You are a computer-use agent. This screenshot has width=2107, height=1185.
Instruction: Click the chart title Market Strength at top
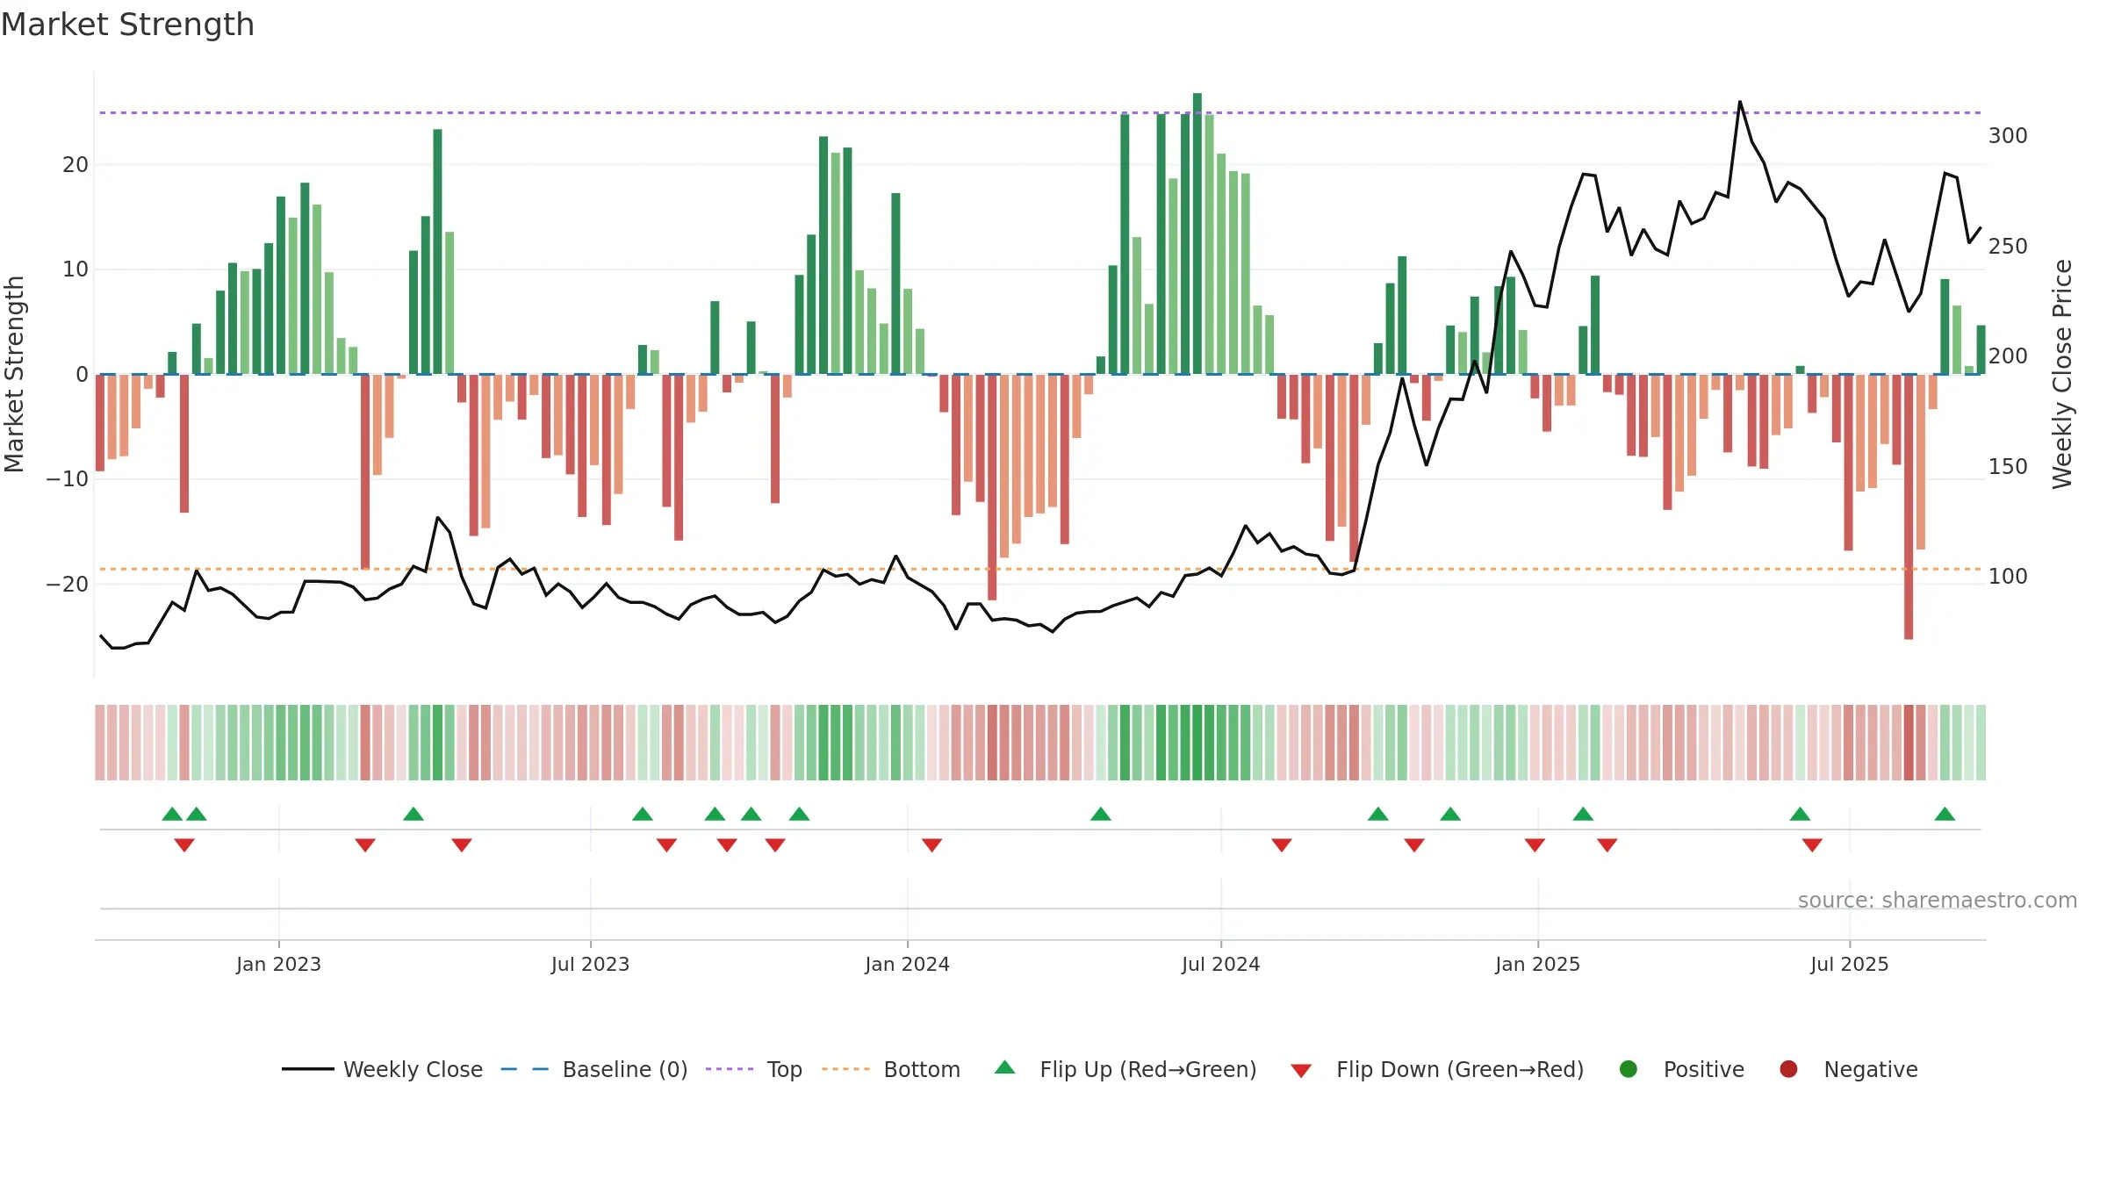pos(127,25)
